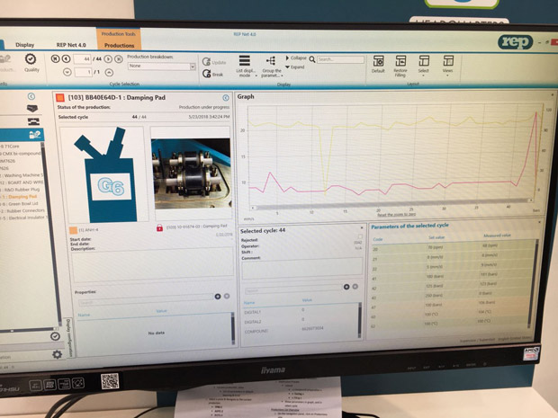Image resolution: width=558 pixels, height=418 pixels.
Task: Open the Select layout dropdown
Action: [424, 65]
